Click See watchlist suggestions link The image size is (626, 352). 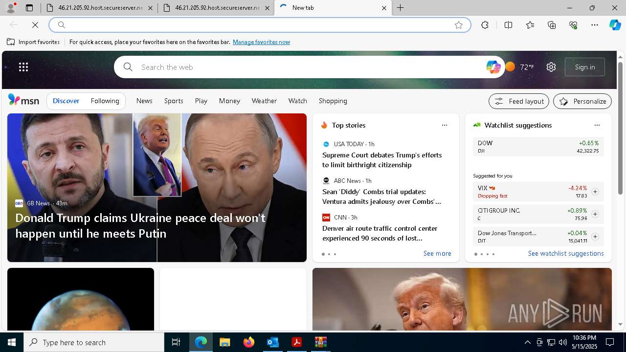(566, 253)
